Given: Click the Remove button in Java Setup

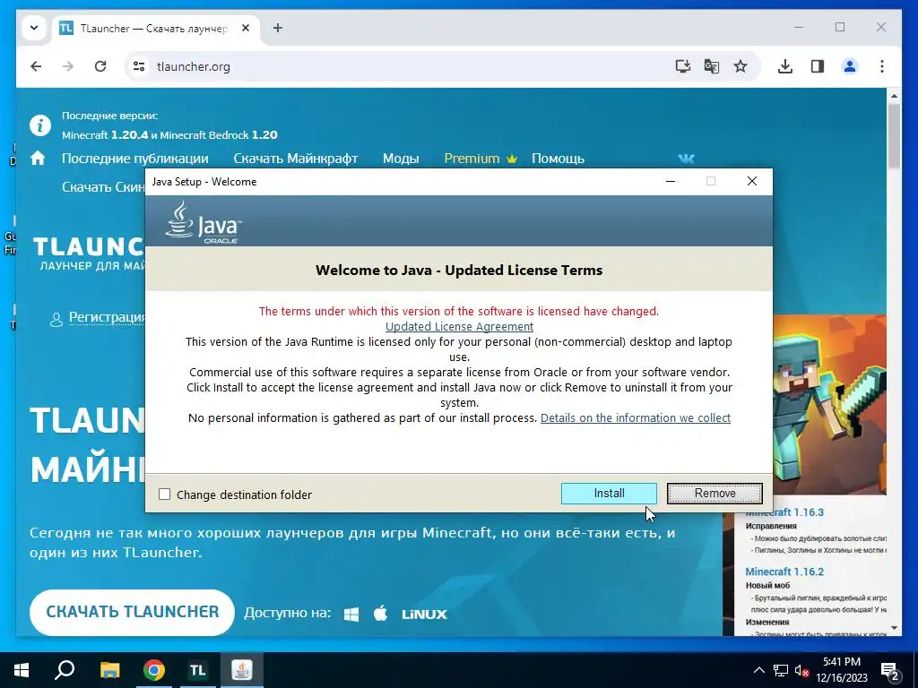Looking at the screenshot, I should [x=714, y=494].
